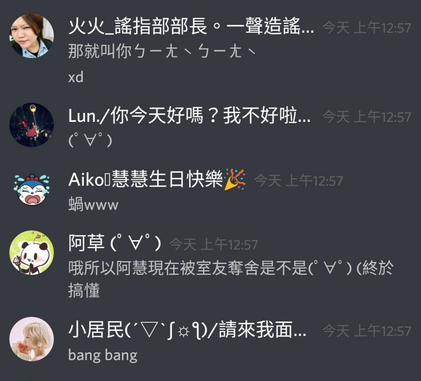
Task: Click the xd message
Action: pos(76,77)
